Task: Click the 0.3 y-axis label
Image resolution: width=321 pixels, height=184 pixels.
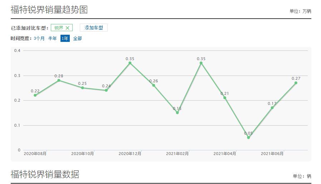Action: tap(17, 76)
